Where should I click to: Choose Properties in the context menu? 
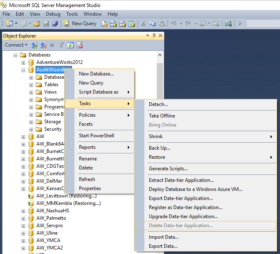click(100, 188)
